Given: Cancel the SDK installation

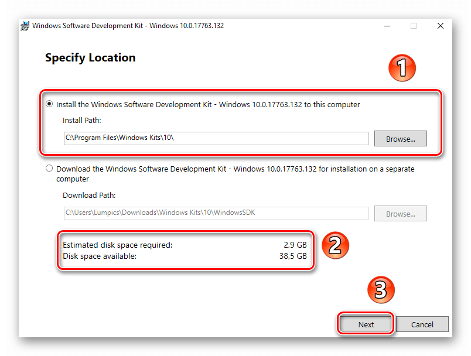Looking at the screenshot, I should pyautogui.click(x=422, y=324).
